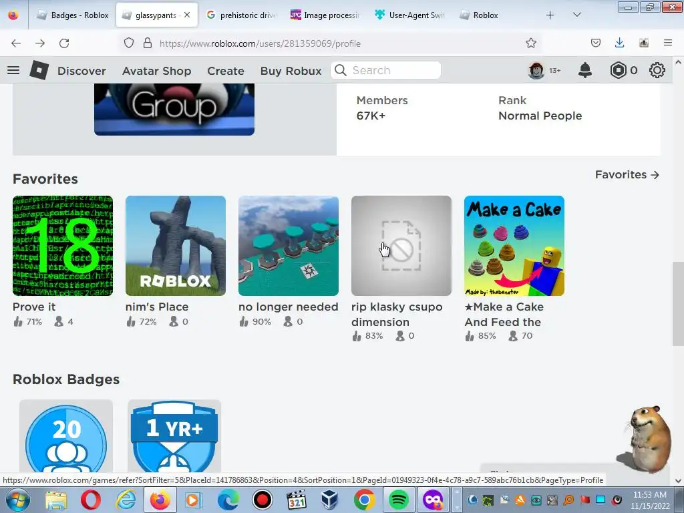This screenshot has width=684, height=513.
Task: Open the 1 YR+ veteran badge
Action: tap(174, 436)
